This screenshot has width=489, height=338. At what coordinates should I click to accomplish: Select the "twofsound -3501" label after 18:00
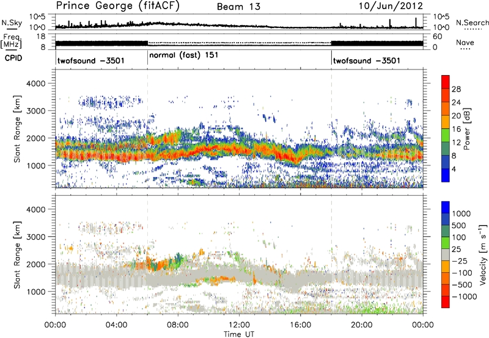pyautogui.click(x=366, y=60)
